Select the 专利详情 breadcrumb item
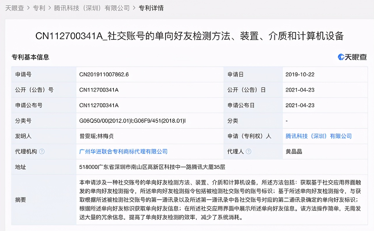The width and height of the screenshot is (374, 231). click(151, 8)
